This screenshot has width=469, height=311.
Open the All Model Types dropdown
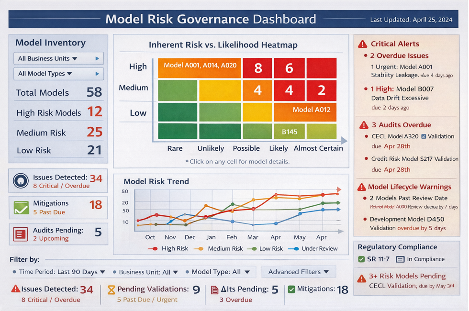(x=58, y=74)
